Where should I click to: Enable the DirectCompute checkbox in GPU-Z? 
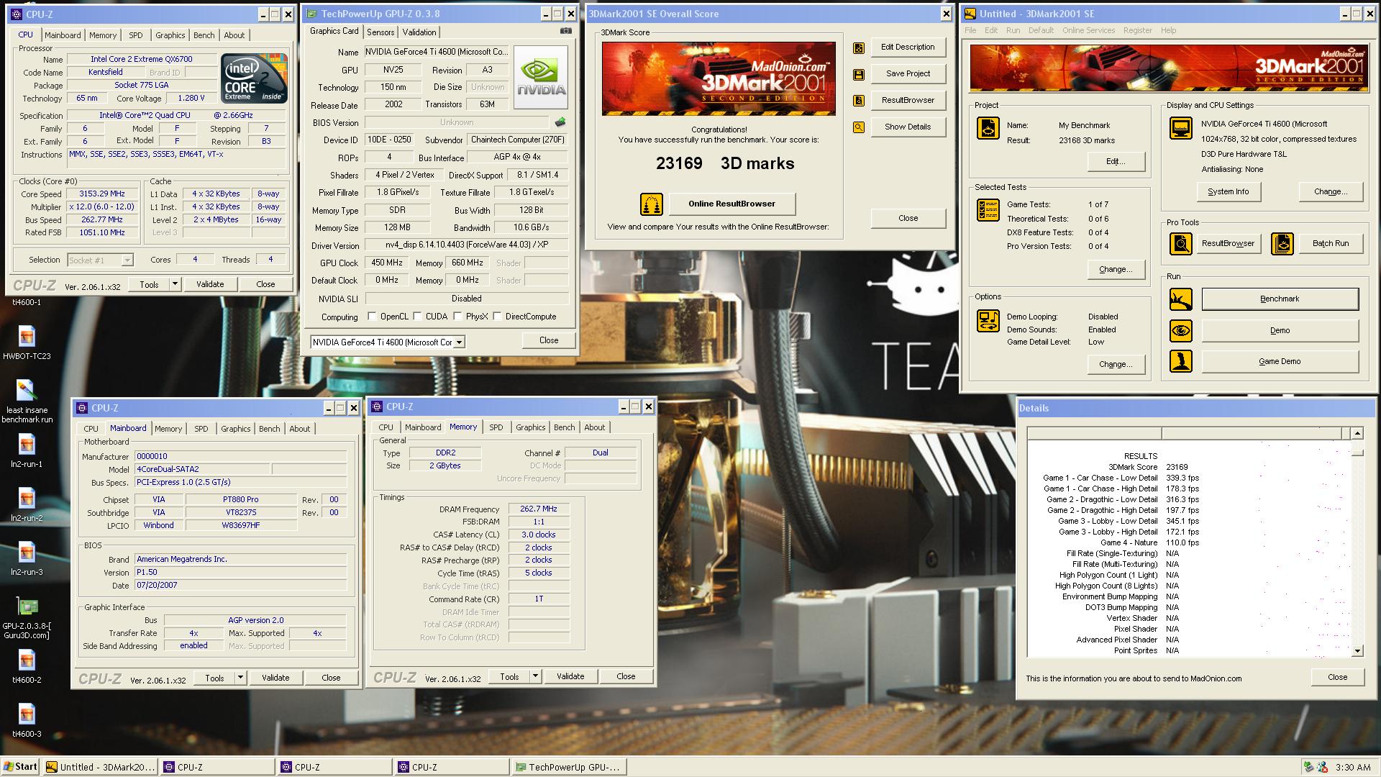pos(497,317)
